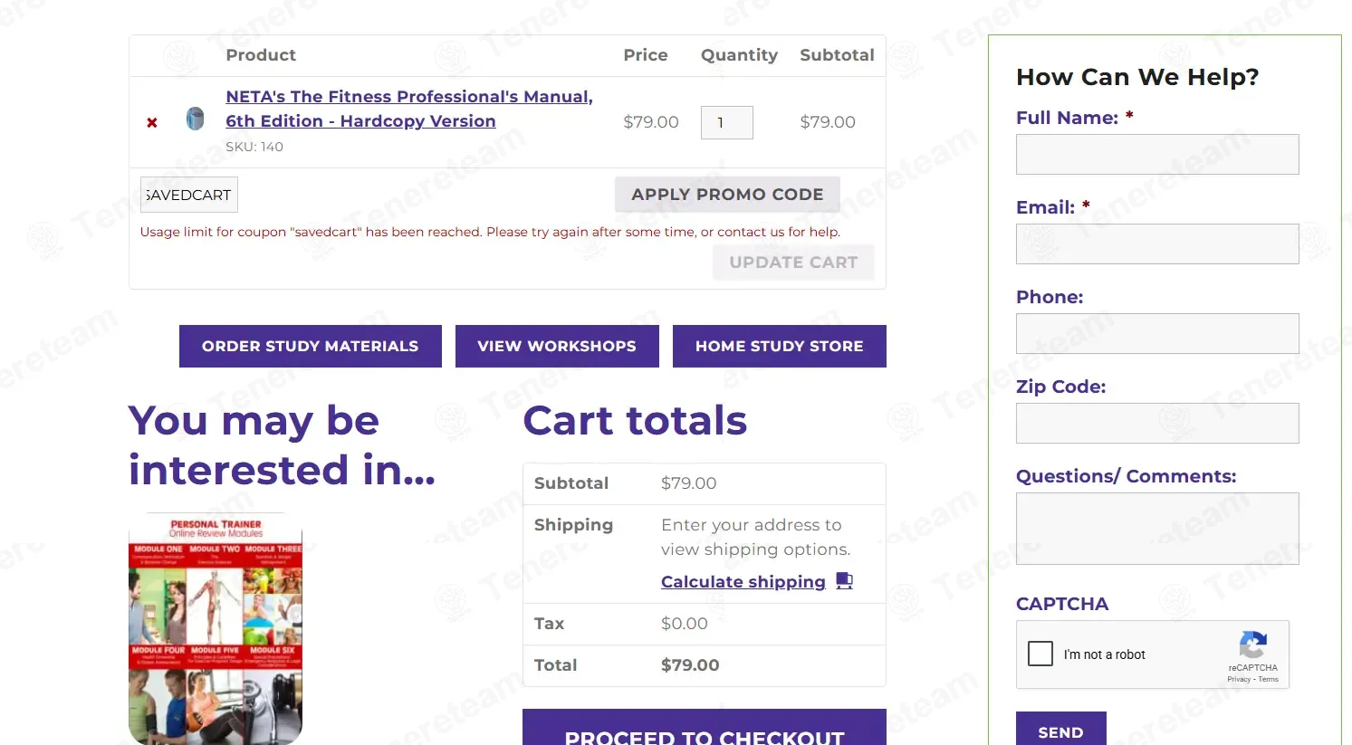Focus the Phone field
Screen dimensions: 1352x745
(1157, 334)
